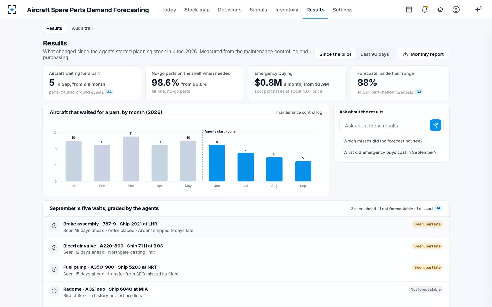
Task: Click the Jan bar in the chart
Action: click(x=73, y=161)
